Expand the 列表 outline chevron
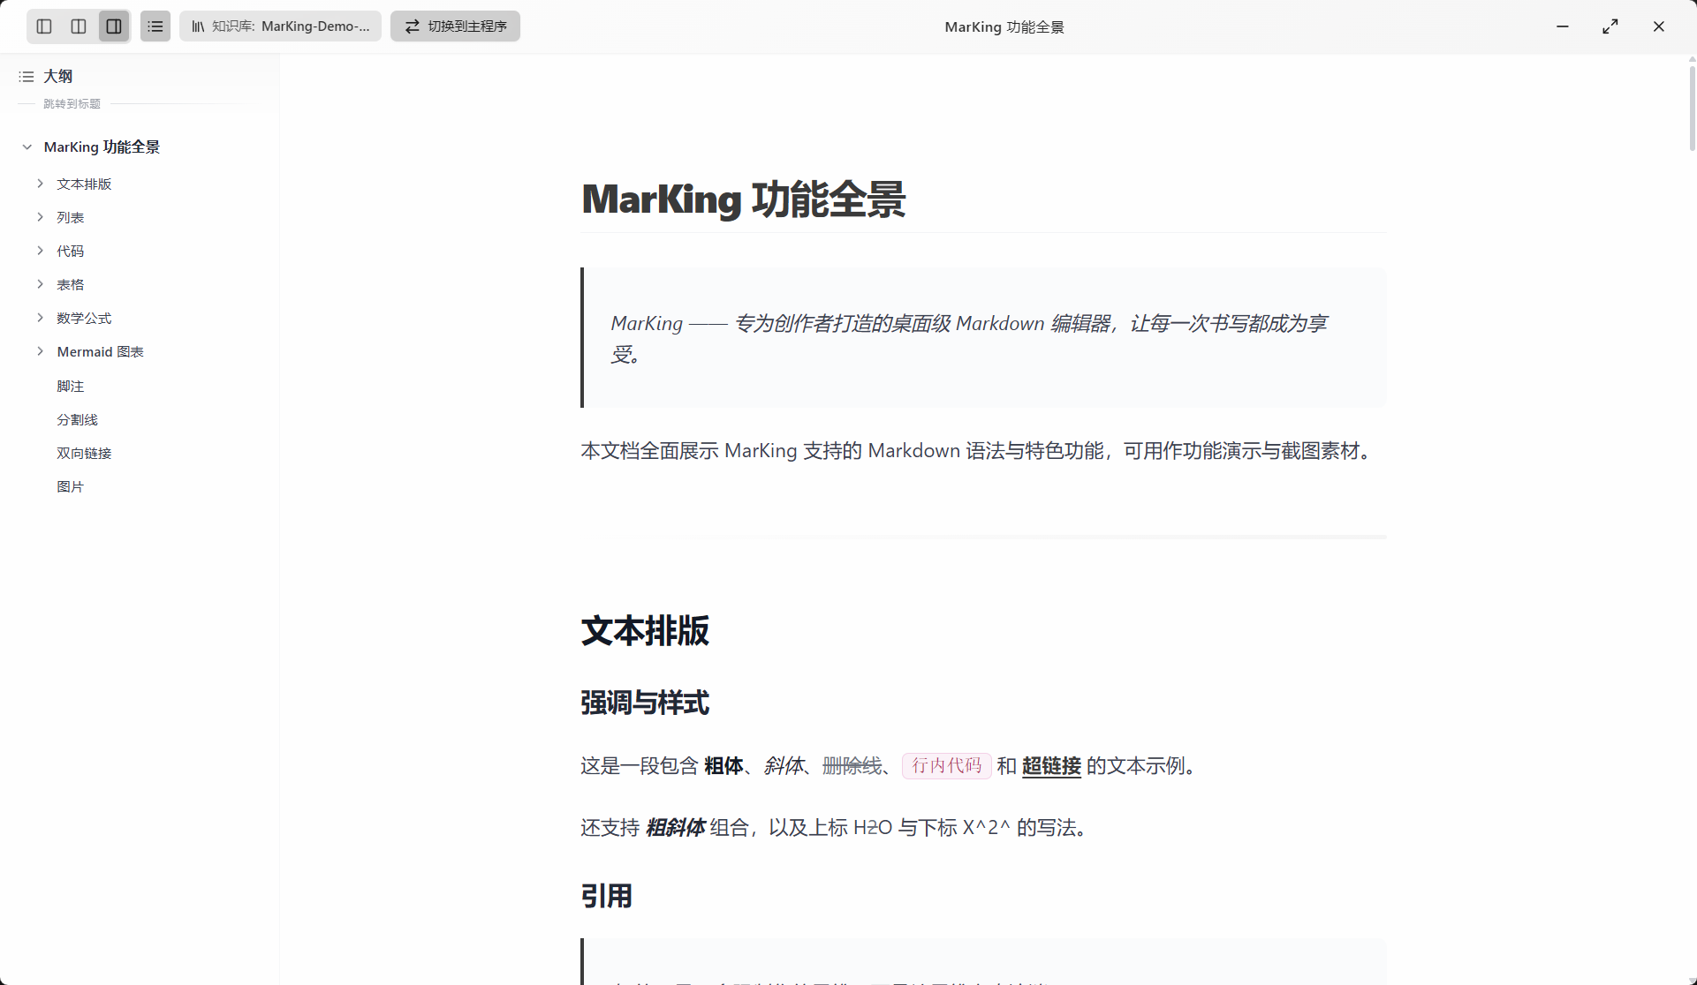1697x985 pixels. 41,217
